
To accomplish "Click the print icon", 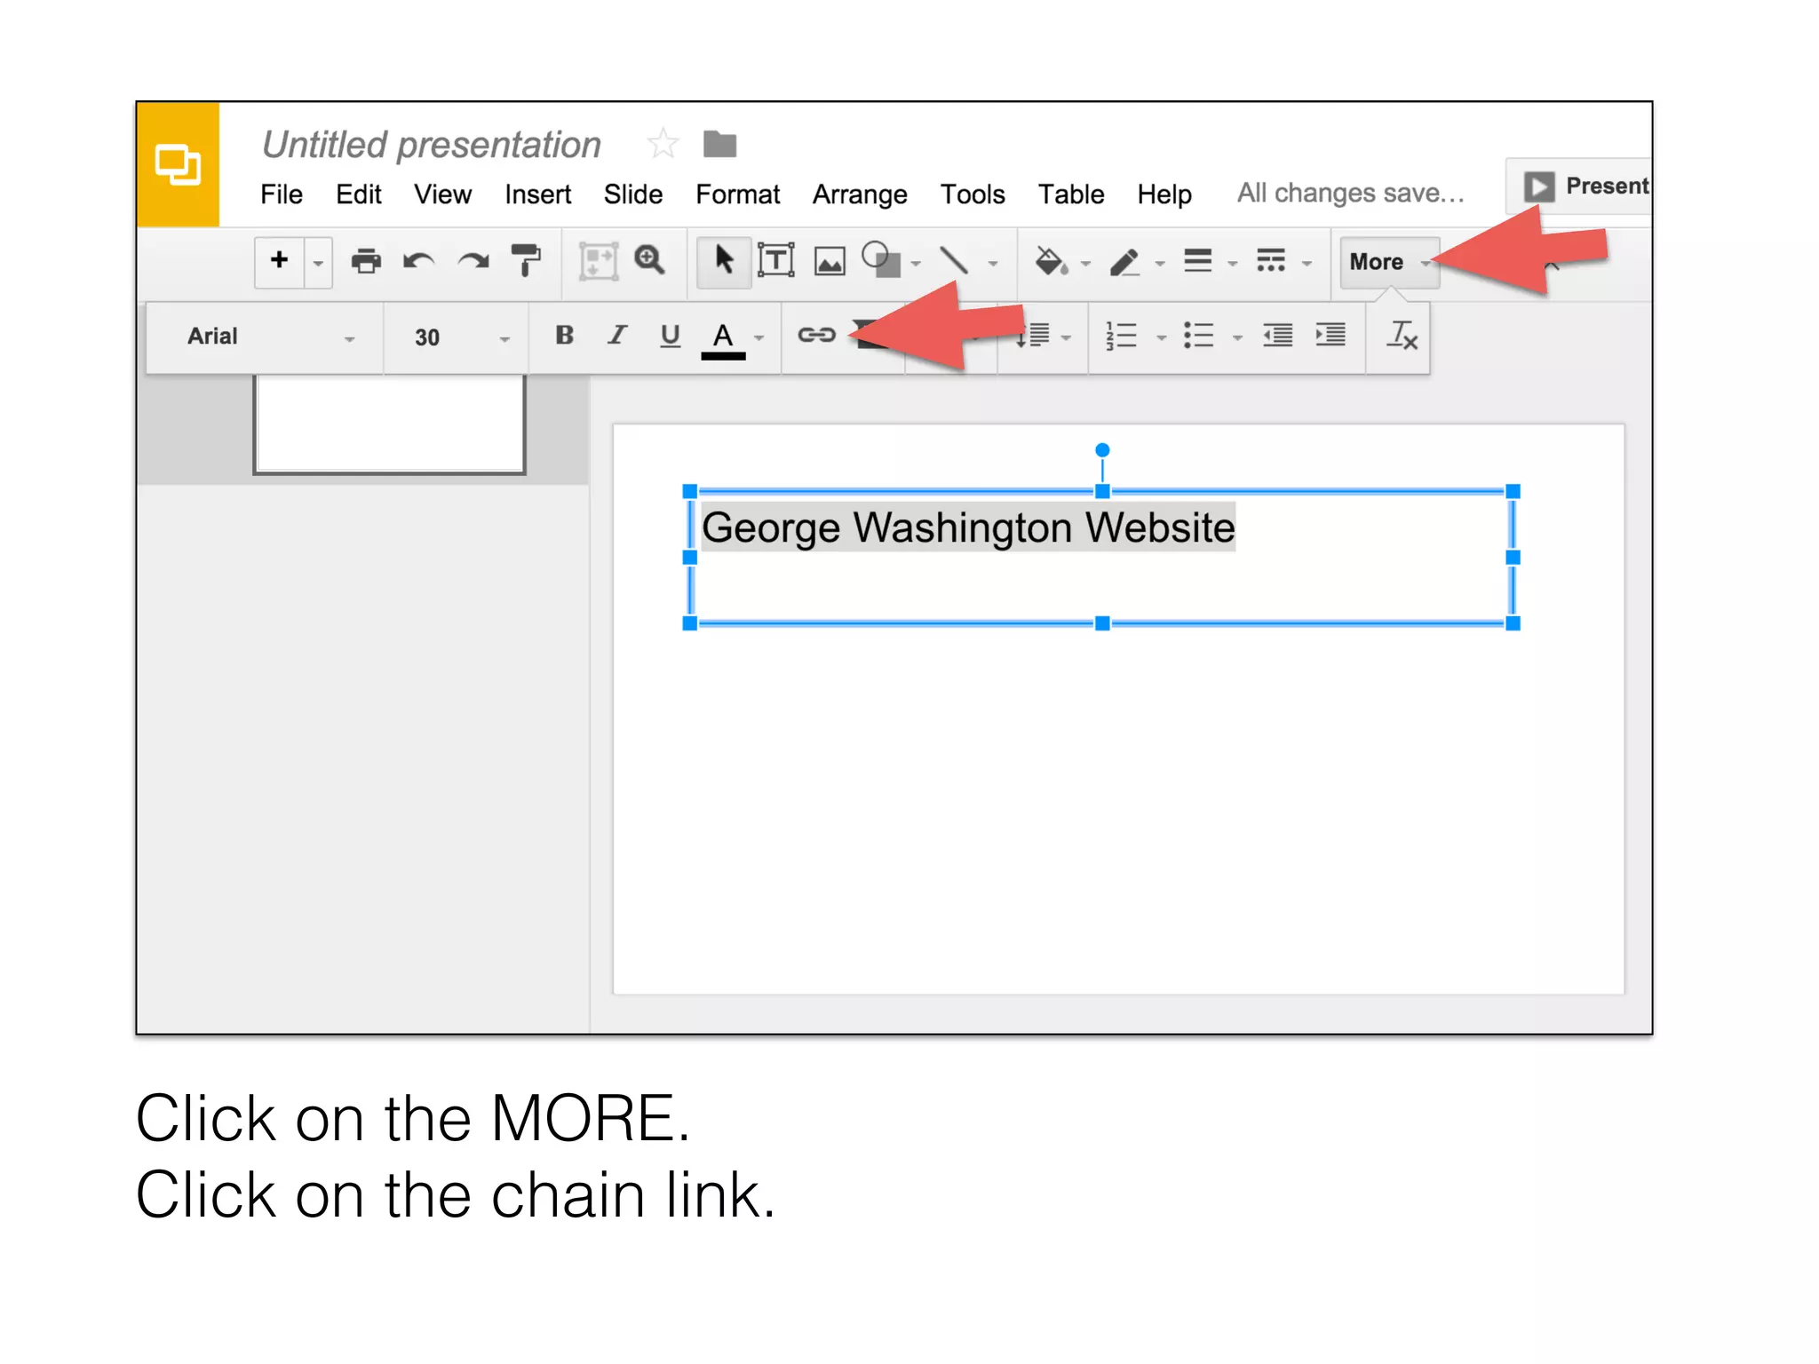I will click(x=366, y=261).
